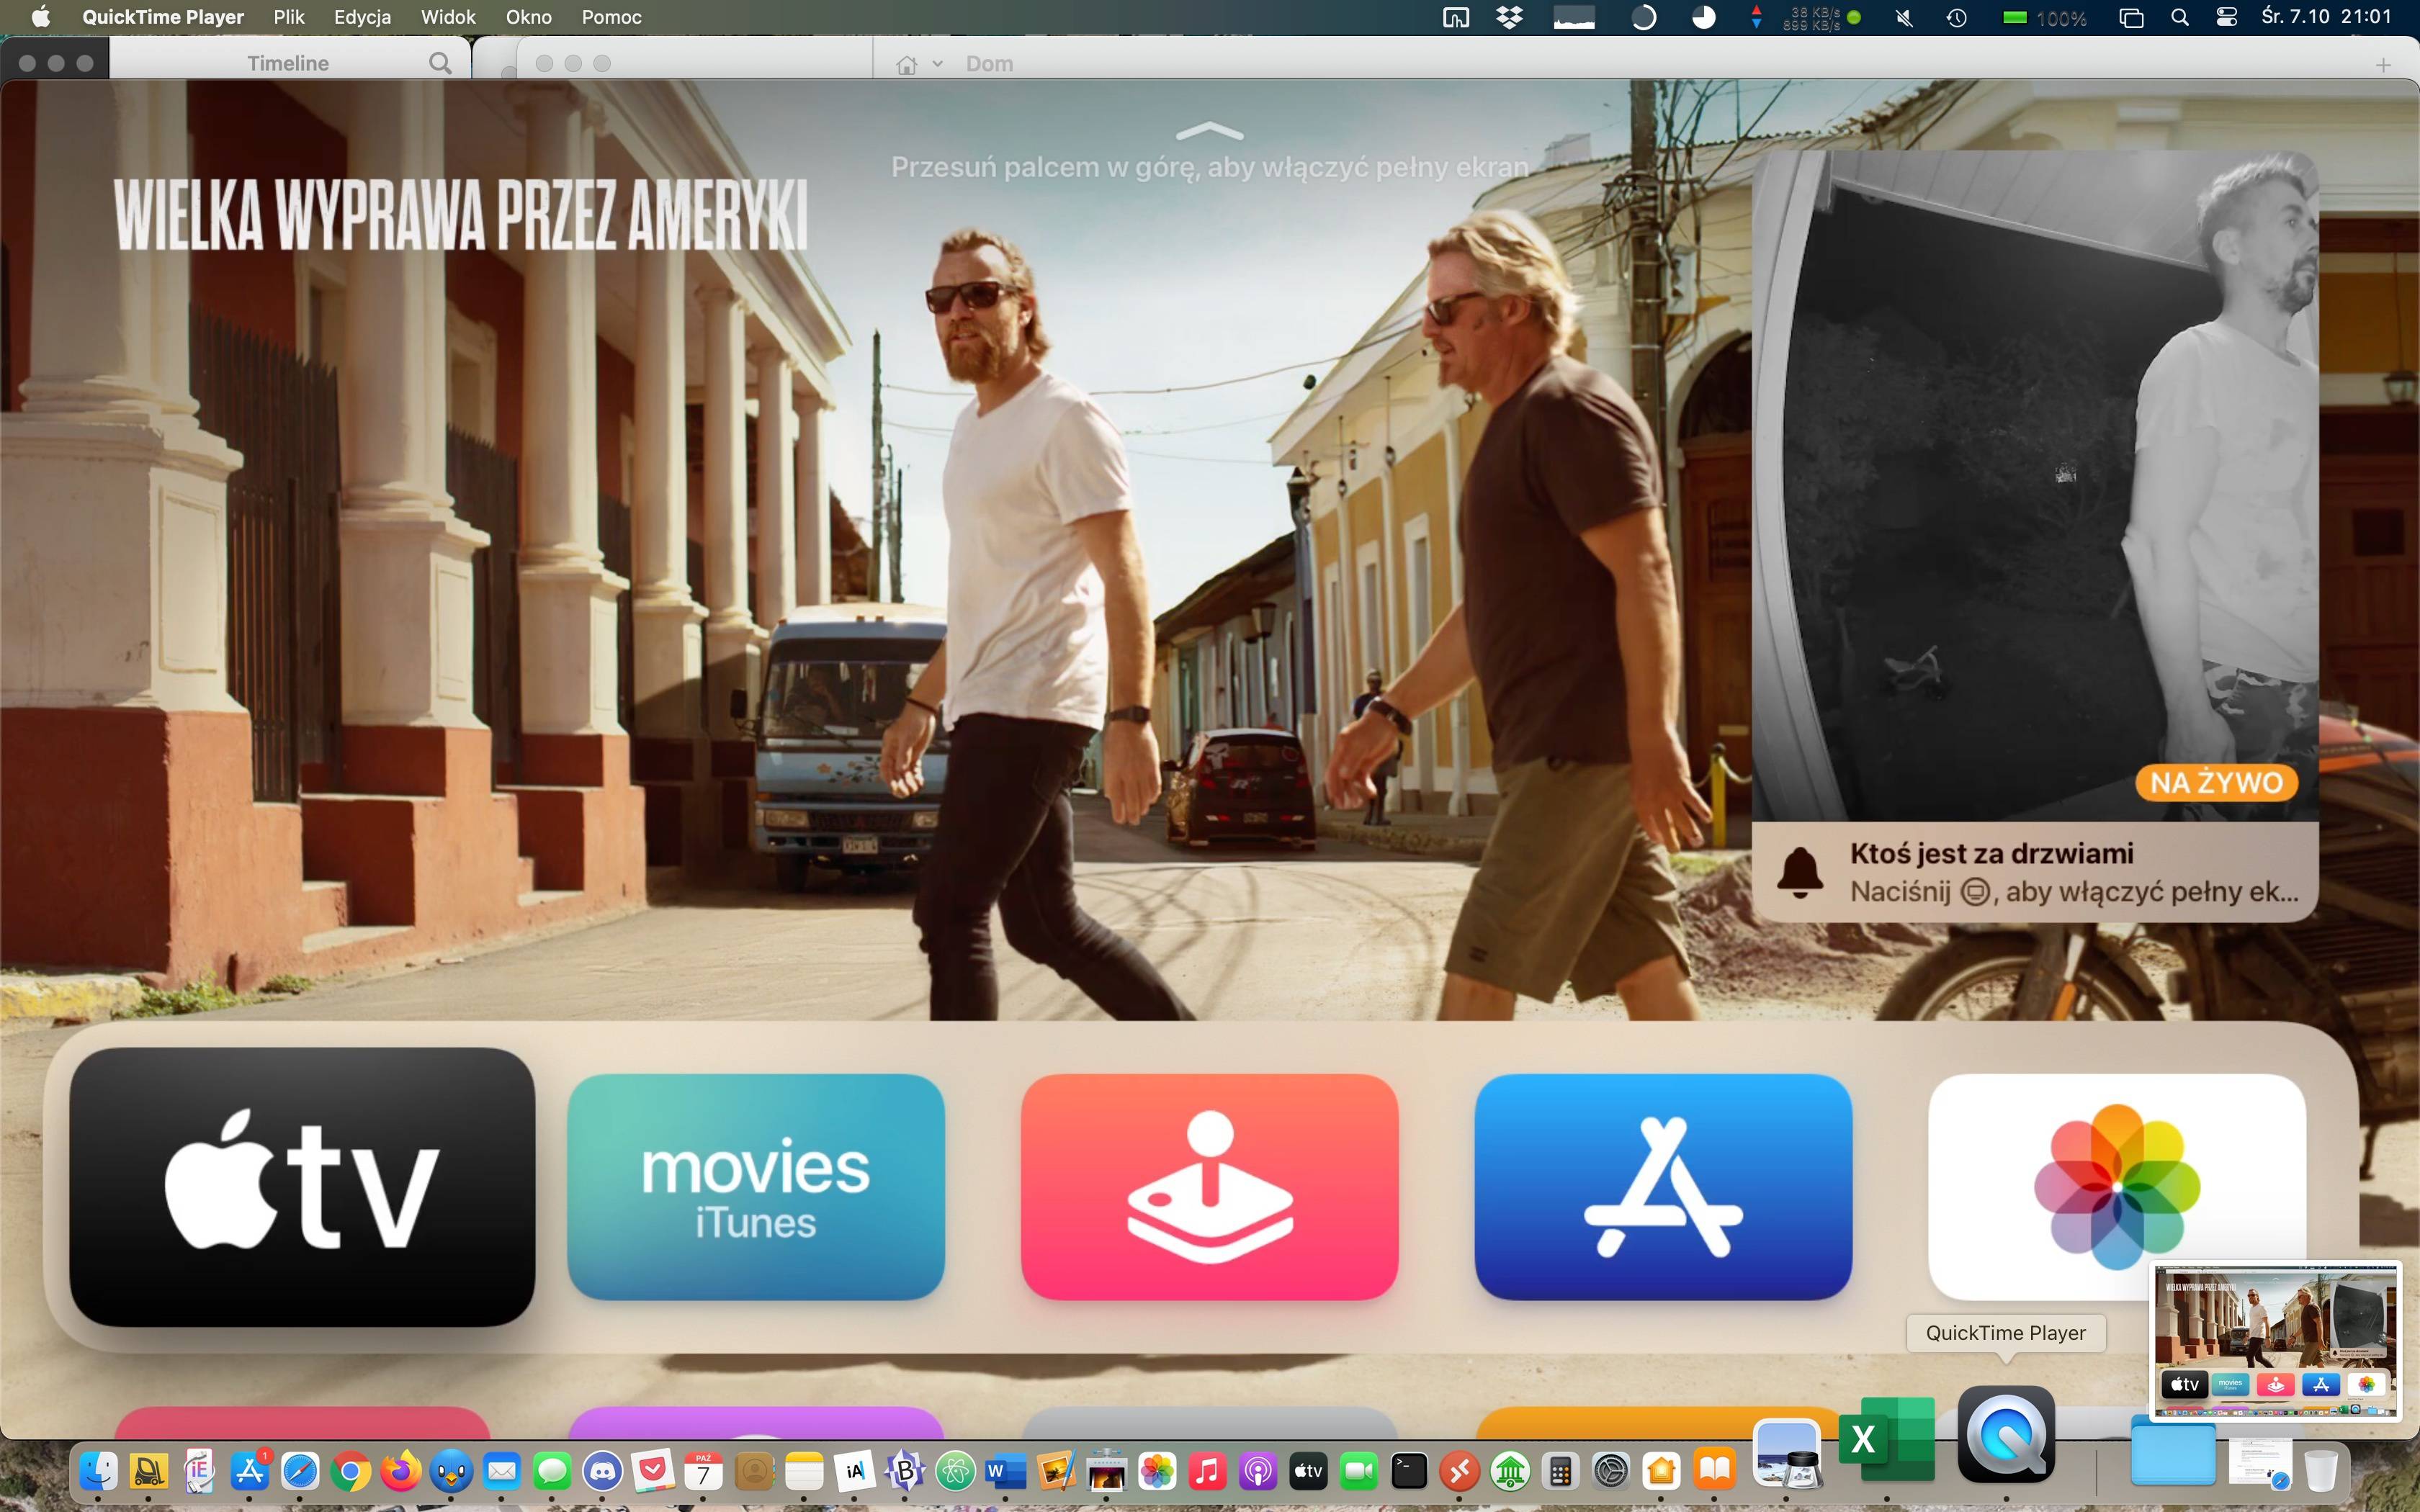Open iA Writer from the Dock
This screenshot has height=1512, width=2420.
coord(854,1470)
